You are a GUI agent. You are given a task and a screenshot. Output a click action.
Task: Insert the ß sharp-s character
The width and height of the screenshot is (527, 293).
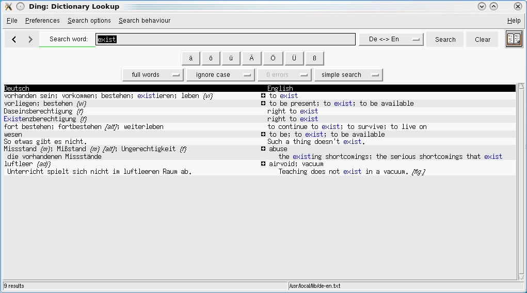tap(314, 58)
